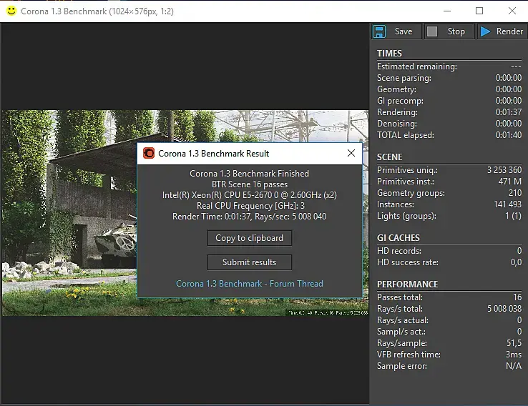The width and height of the screenshot is (528, 406).
Task: Click 'Corona 1.3 Benchmark Finished' text
Action: point(249,174)
